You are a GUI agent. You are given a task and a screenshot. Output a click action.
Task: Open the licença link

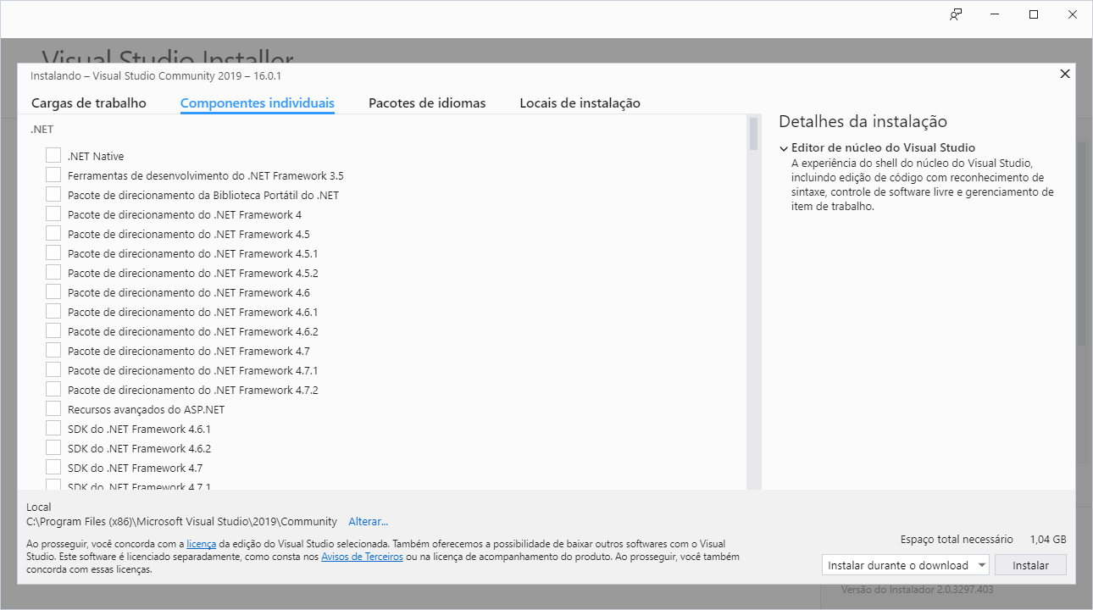click(x=202, y=544)
